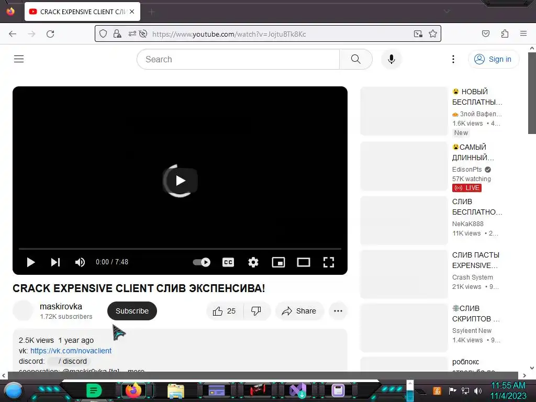Open the maskirovka channel avatar

tap(23, 311)
